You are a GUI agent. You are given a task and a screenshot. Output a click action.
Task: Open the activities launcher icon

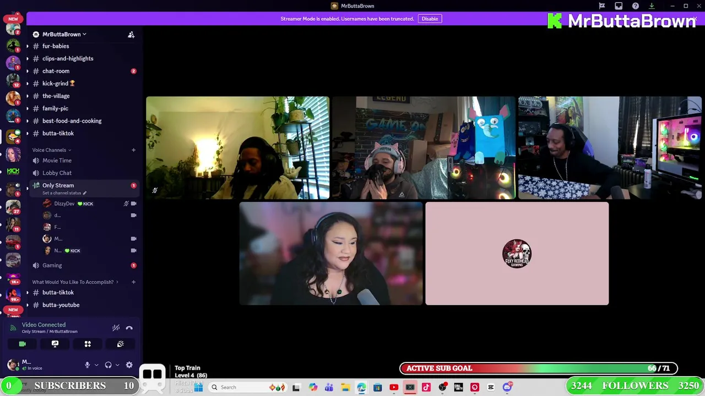click(88, 344)
